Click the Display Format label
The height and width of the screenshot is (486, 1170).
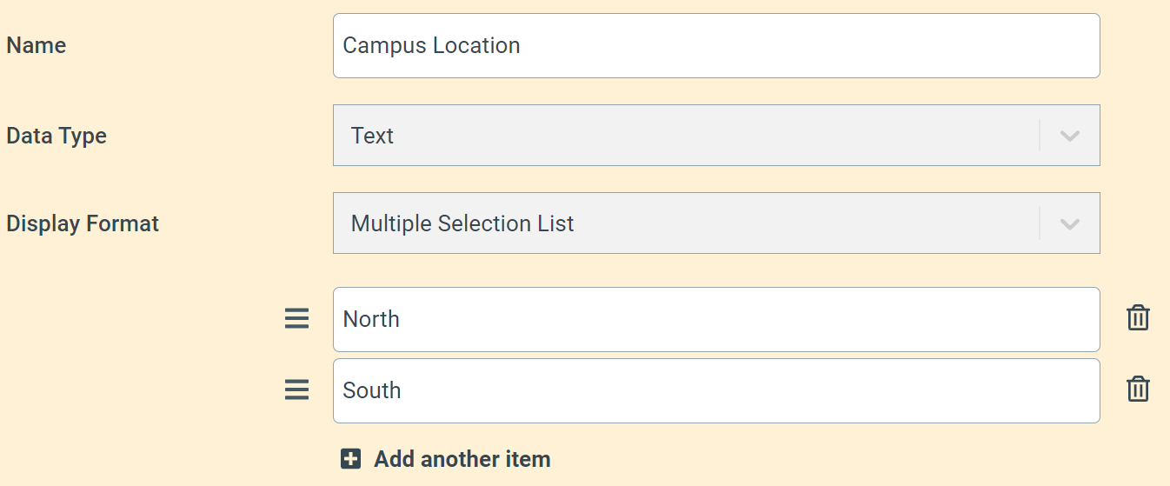coord(83,223)
